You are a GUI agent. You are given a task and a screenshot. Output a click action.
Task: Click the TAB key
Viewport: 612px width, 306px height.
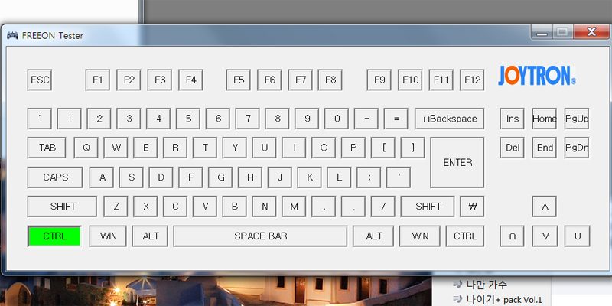click(47, 148)
